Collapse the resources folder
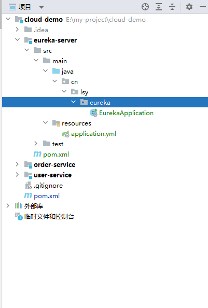 (45, 123)
